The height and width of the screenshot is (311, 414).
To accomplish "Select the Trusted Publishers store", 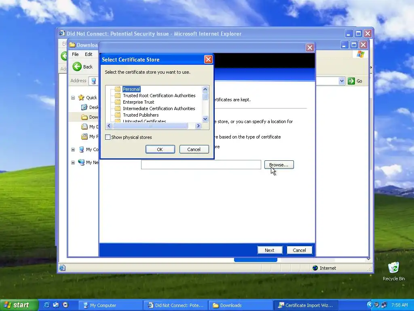I will 141,115.
